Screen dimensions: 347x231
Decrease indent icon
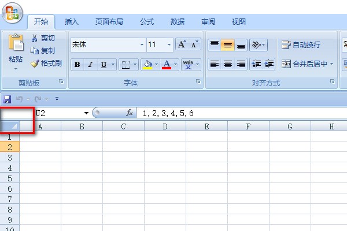256,64
